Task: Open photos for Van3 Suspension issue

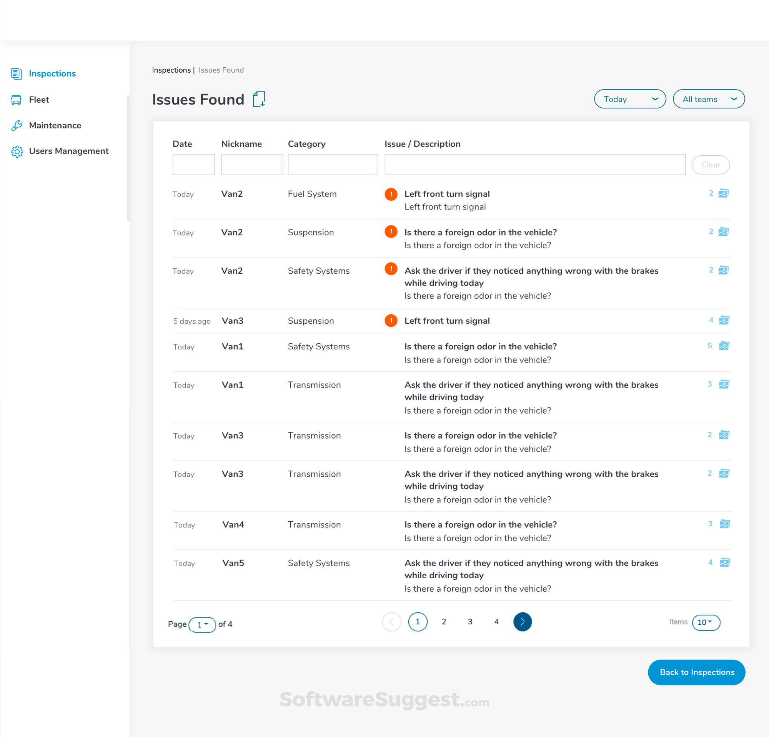Action: pos(724,320)
